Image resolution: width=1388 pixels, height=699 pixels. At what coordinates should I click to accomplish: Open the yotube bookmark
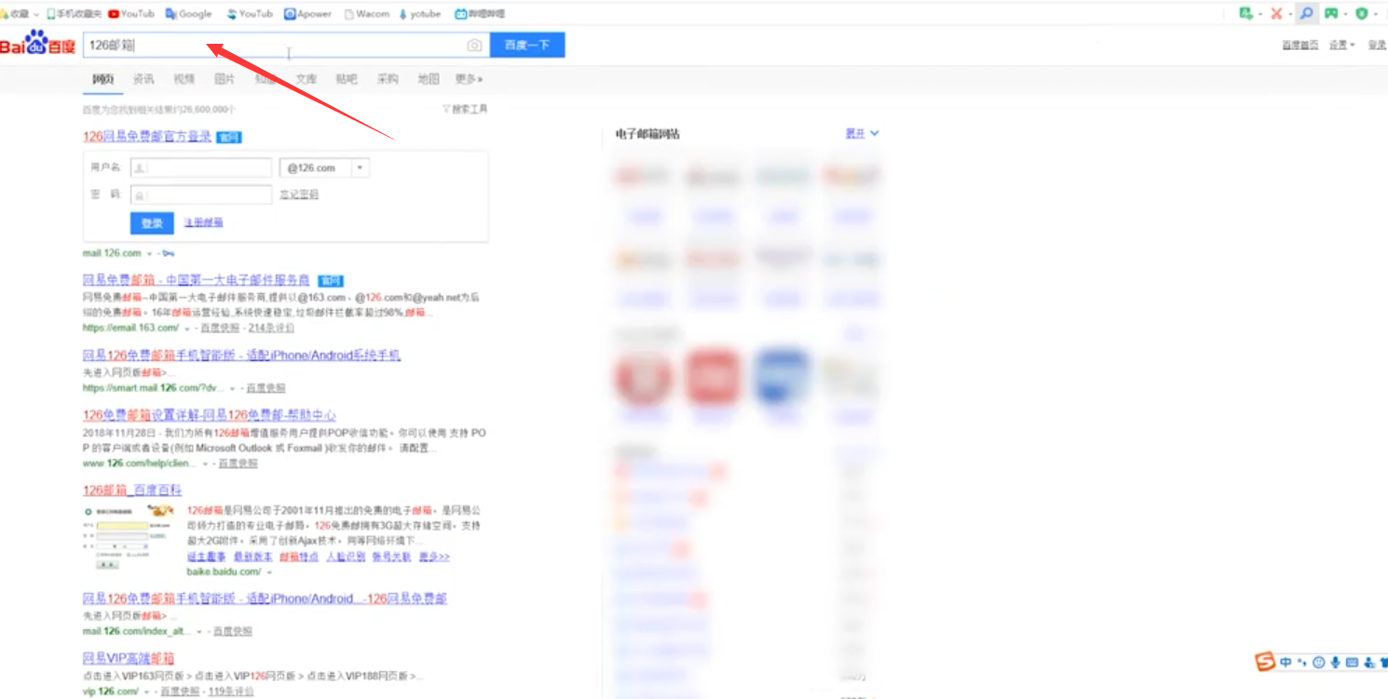[420, 14]
